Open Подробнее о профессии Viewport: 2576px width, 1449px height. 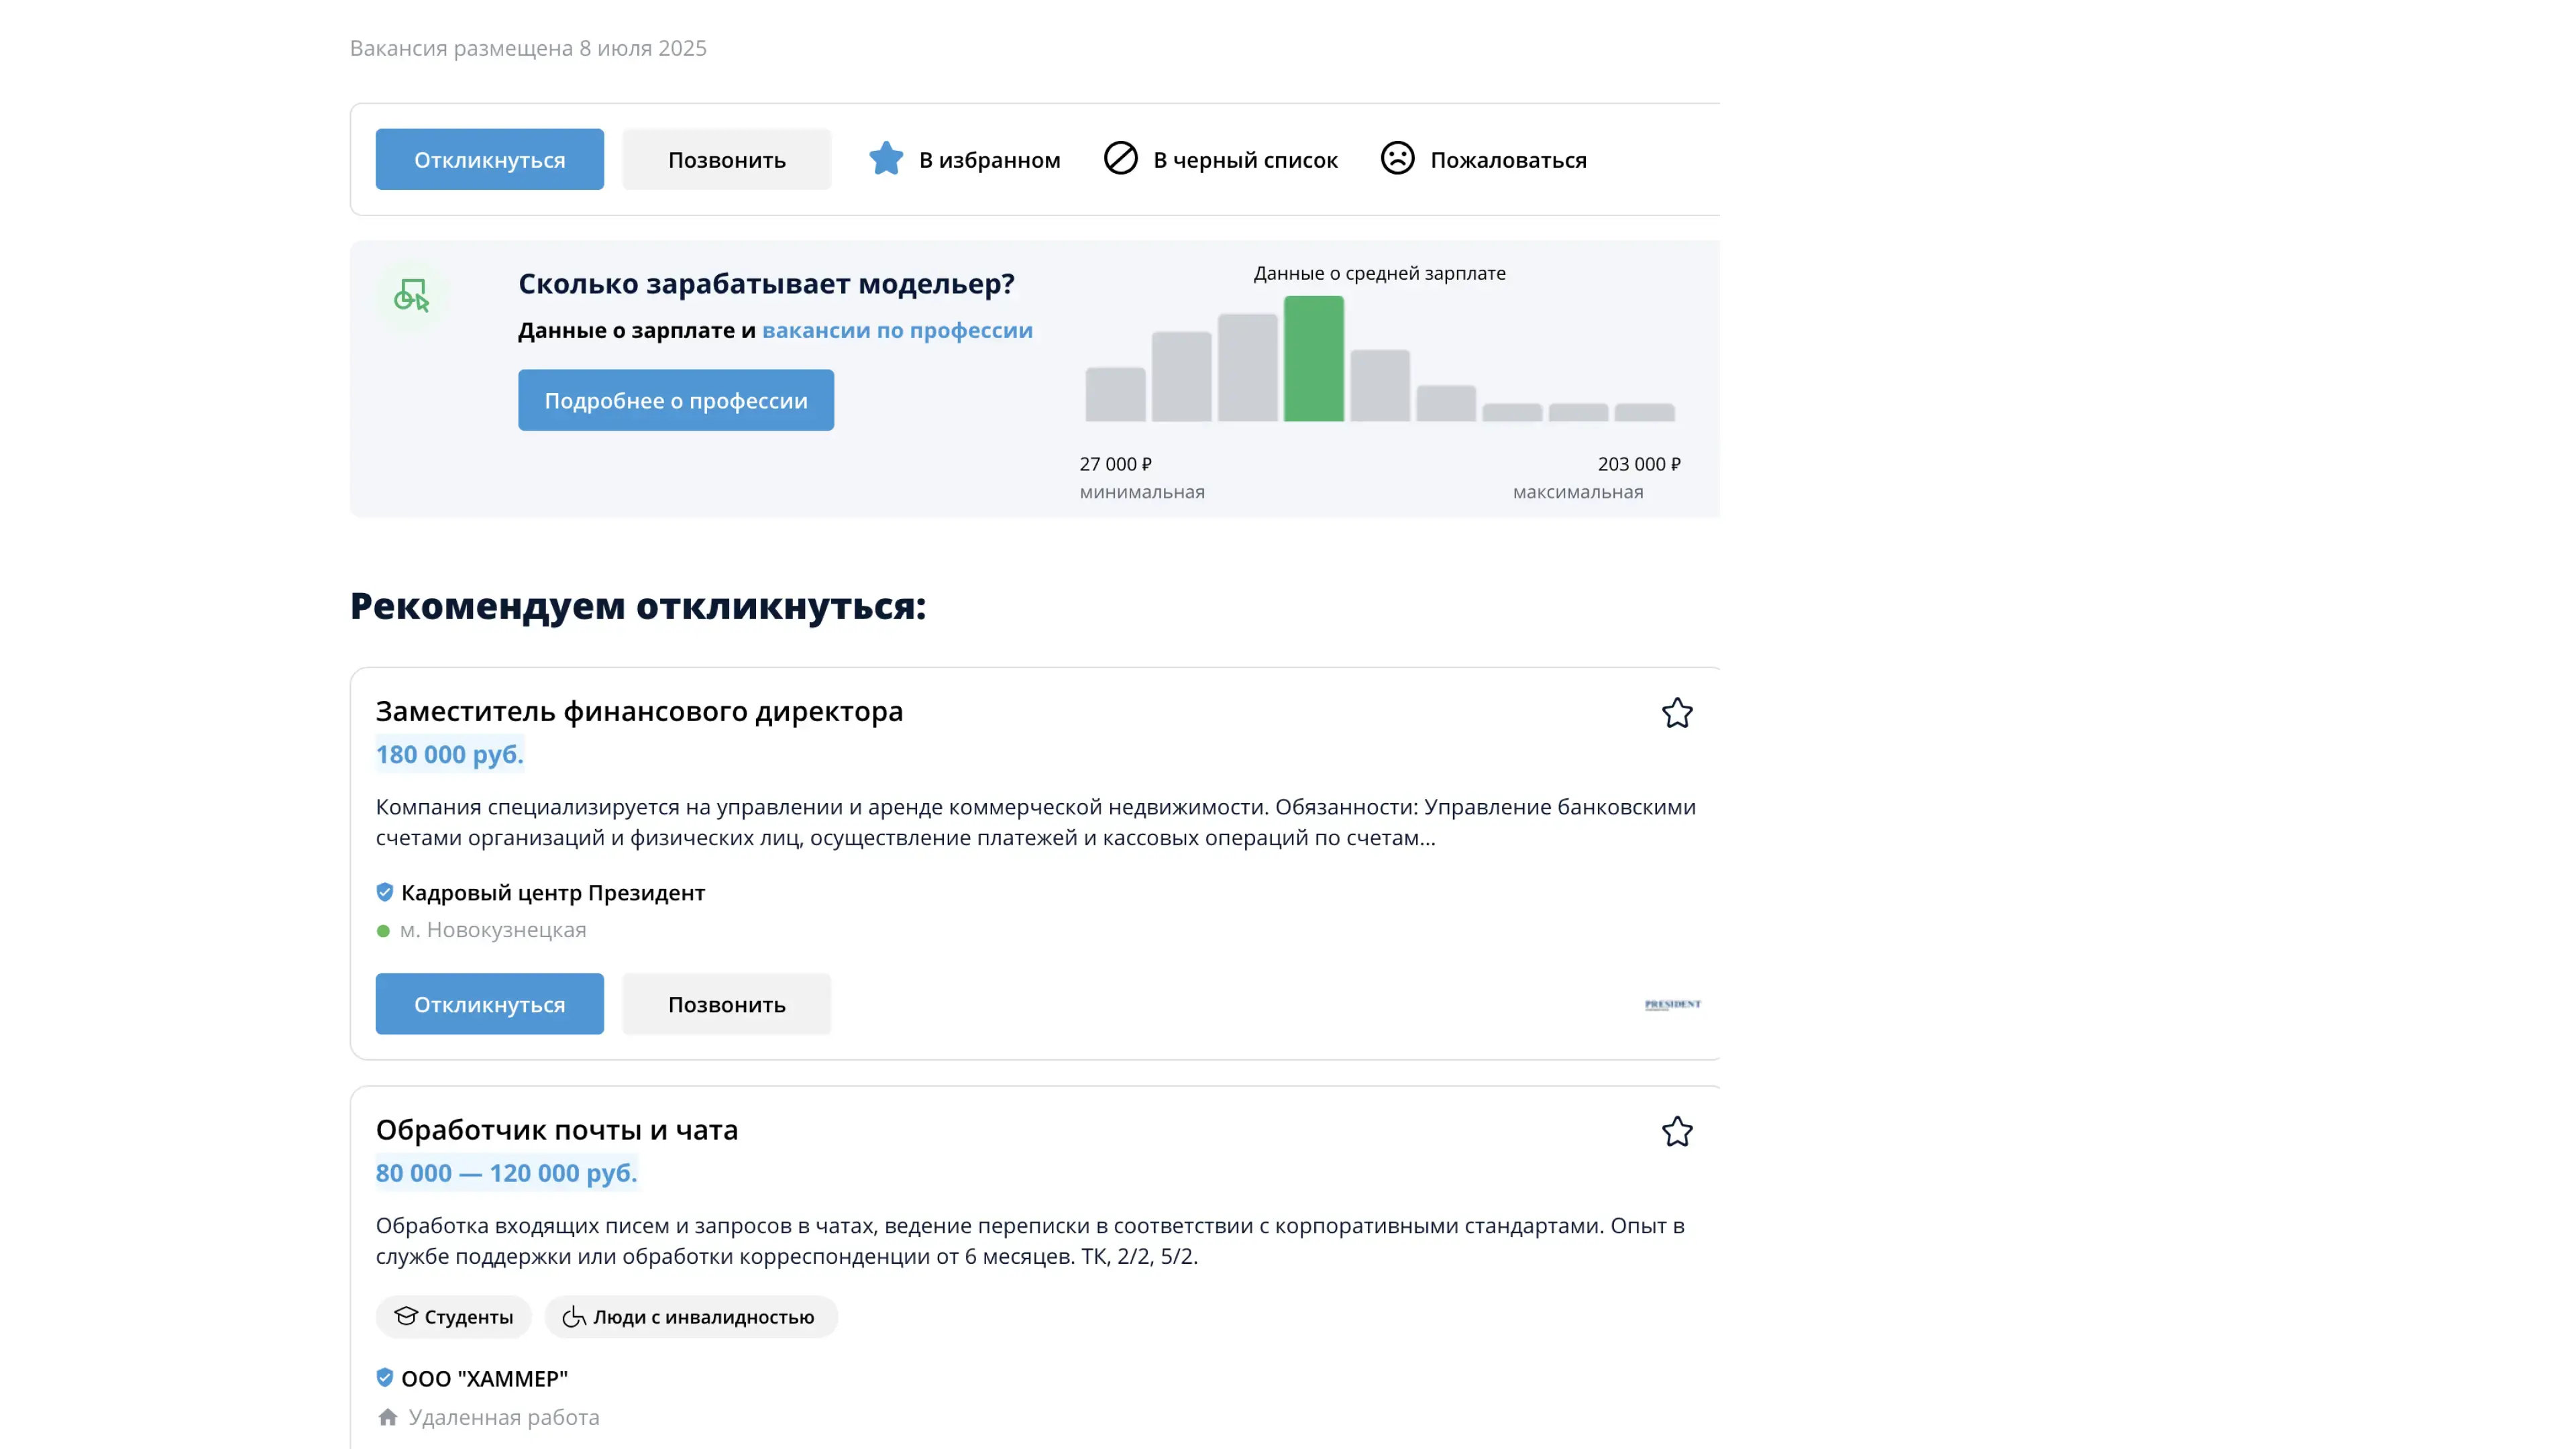point(675,400)
